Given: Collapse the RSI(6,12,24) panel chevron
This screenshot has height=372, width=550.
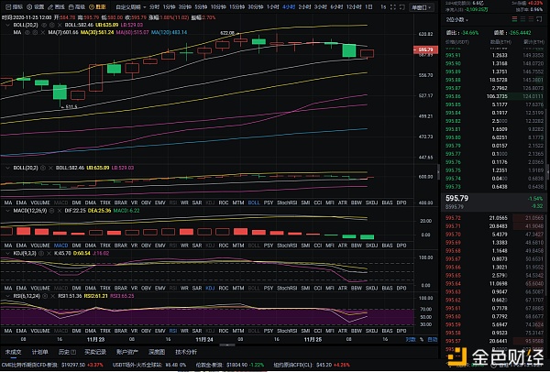Looking at the screenshot, I should (7, 296).
